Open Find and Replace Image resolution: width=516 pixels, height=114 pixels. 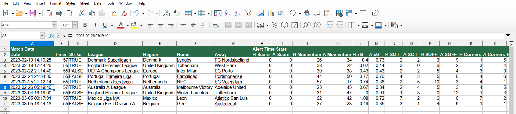coord(166,13)
